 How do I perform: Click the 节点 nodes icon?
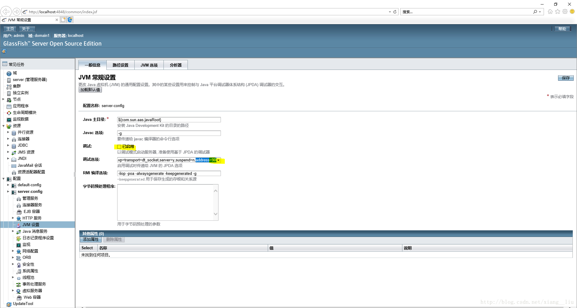[9, 100]
